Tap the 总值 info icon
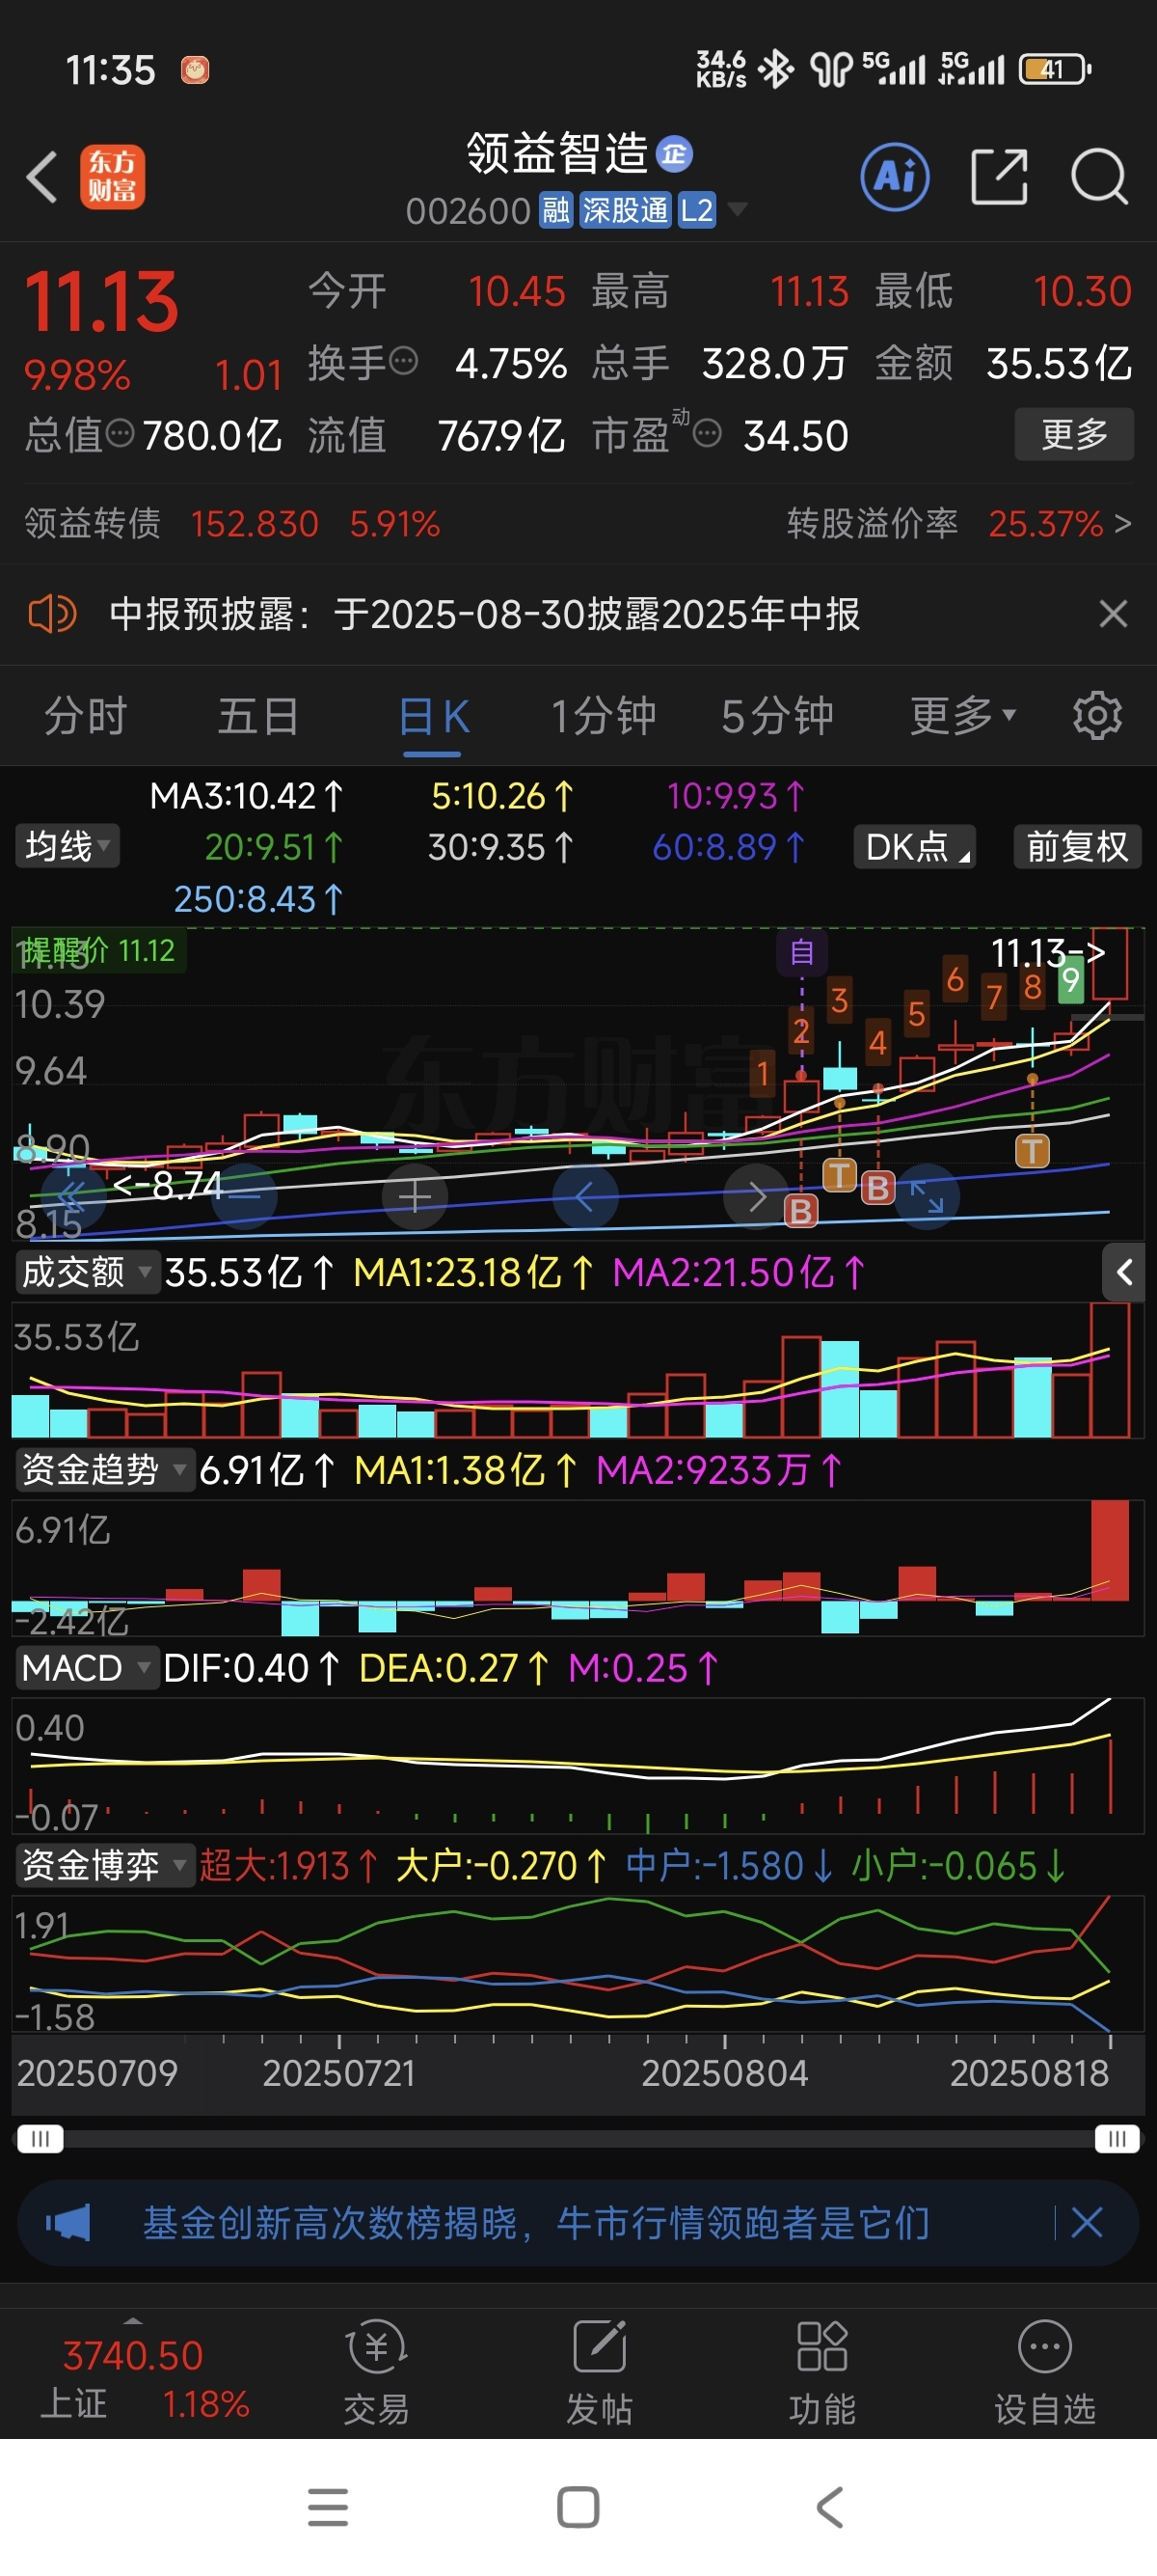Screen dimensions: 1157x2576 pyautogui.click(x=120, y=433)
